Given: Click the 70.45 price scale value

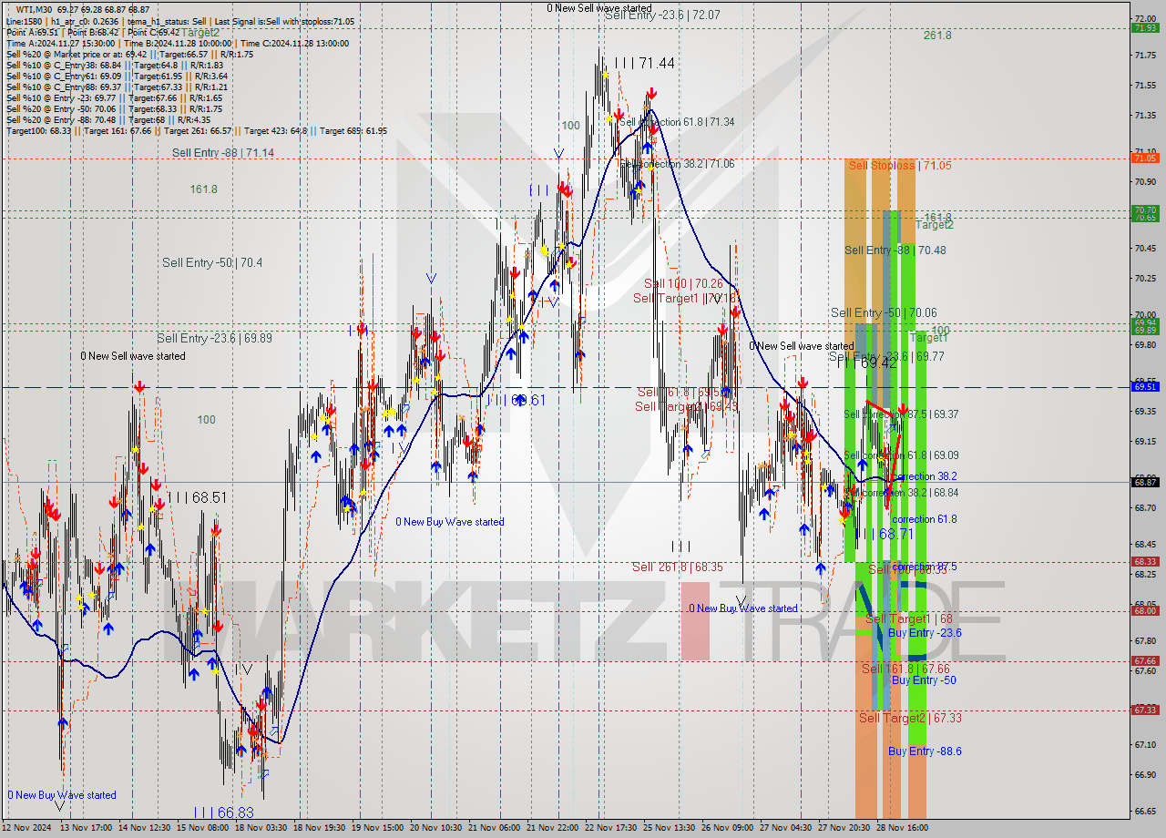Looking at the screenshot, I should (1145, 248).
